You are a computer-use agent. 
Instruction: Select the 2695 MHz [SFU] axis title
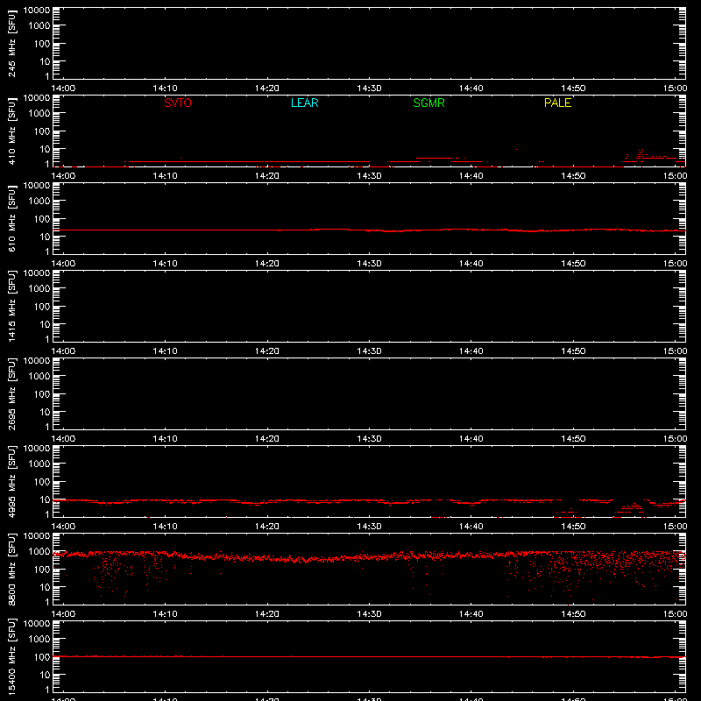pyautogui.click(x=11, y=393)
